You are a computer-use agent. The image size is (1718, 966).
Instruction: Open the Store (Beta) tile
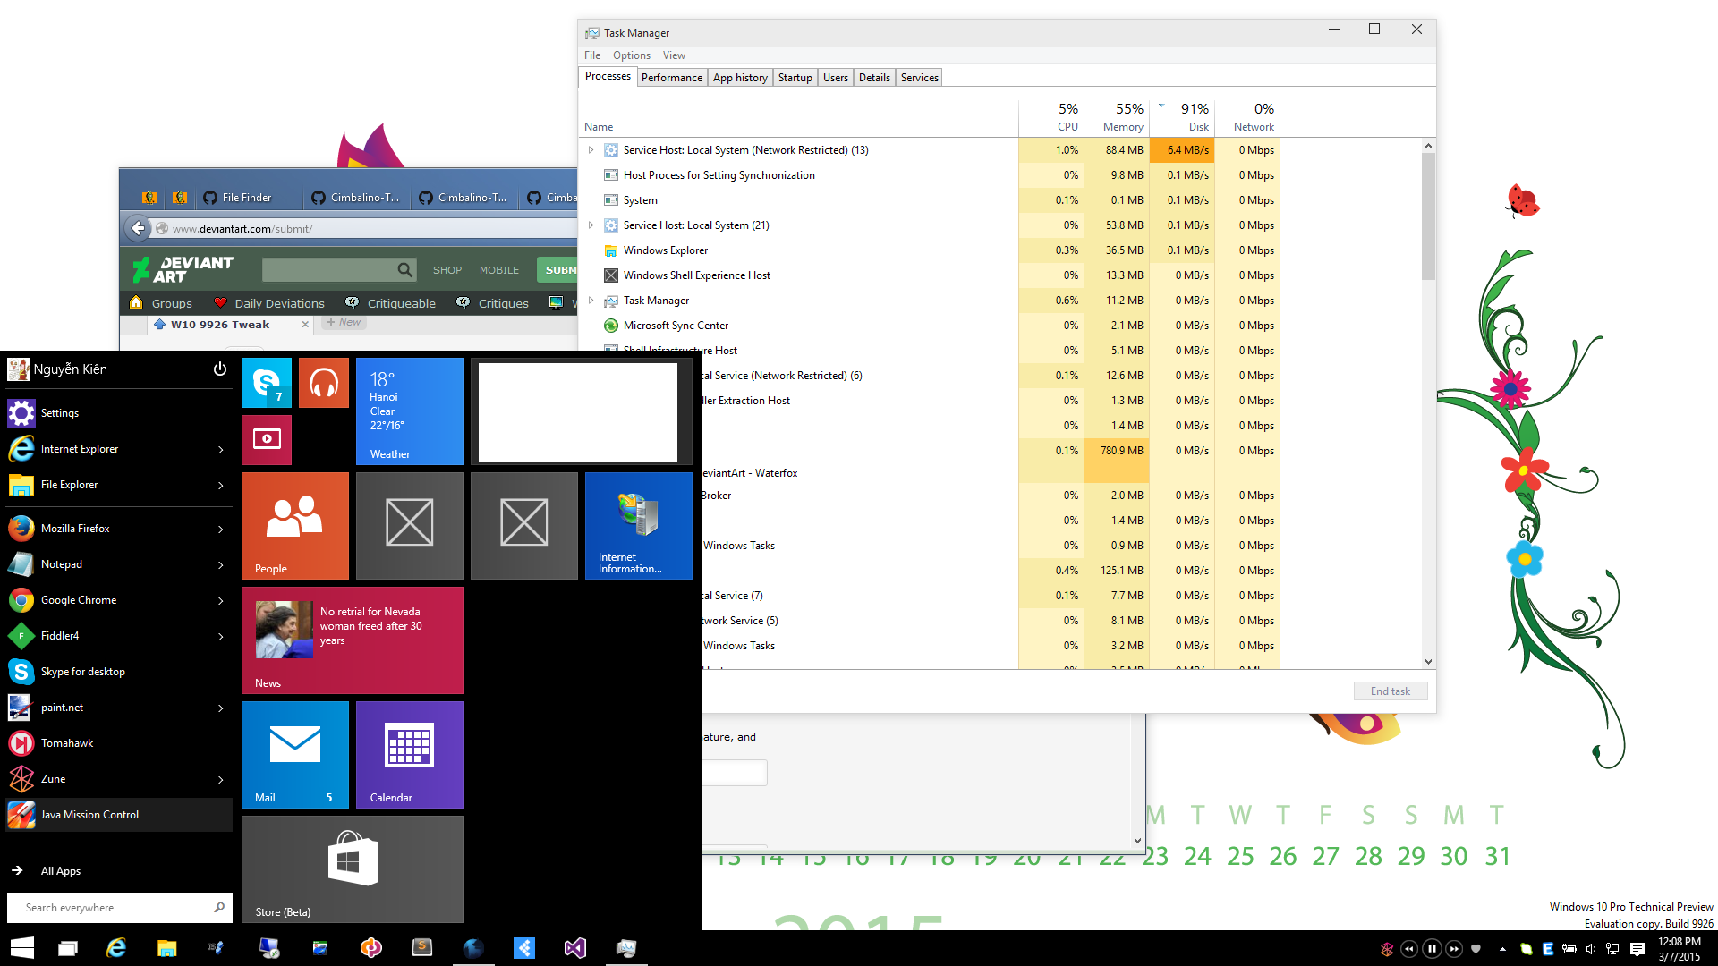pyautogui.click(x=352, y=869)
